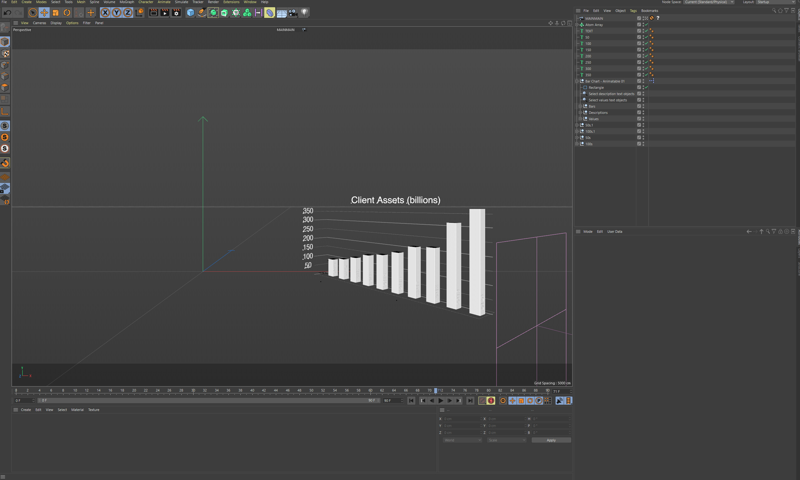Screen dimensions: 800x480
Task: Expand the Atom Array object
Action: pyautogui.click(x=577, y=25)
